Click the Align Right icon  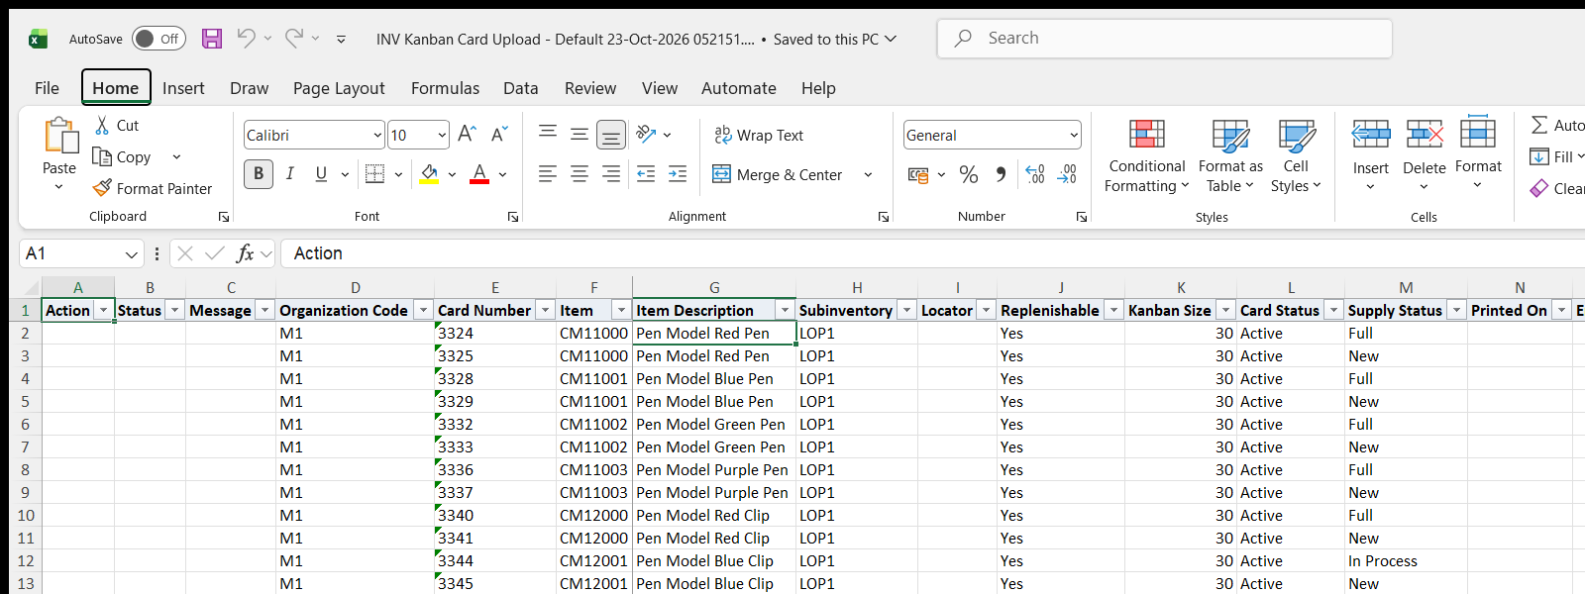coord(611,174)
